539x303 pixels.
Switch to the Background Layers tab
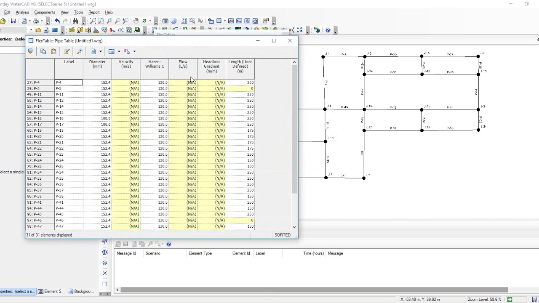pos(81,291)
